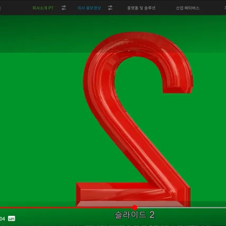Click the 슬라이드 2 chapter title
This screenshot has width=226, height=226.
pos(135,215)
